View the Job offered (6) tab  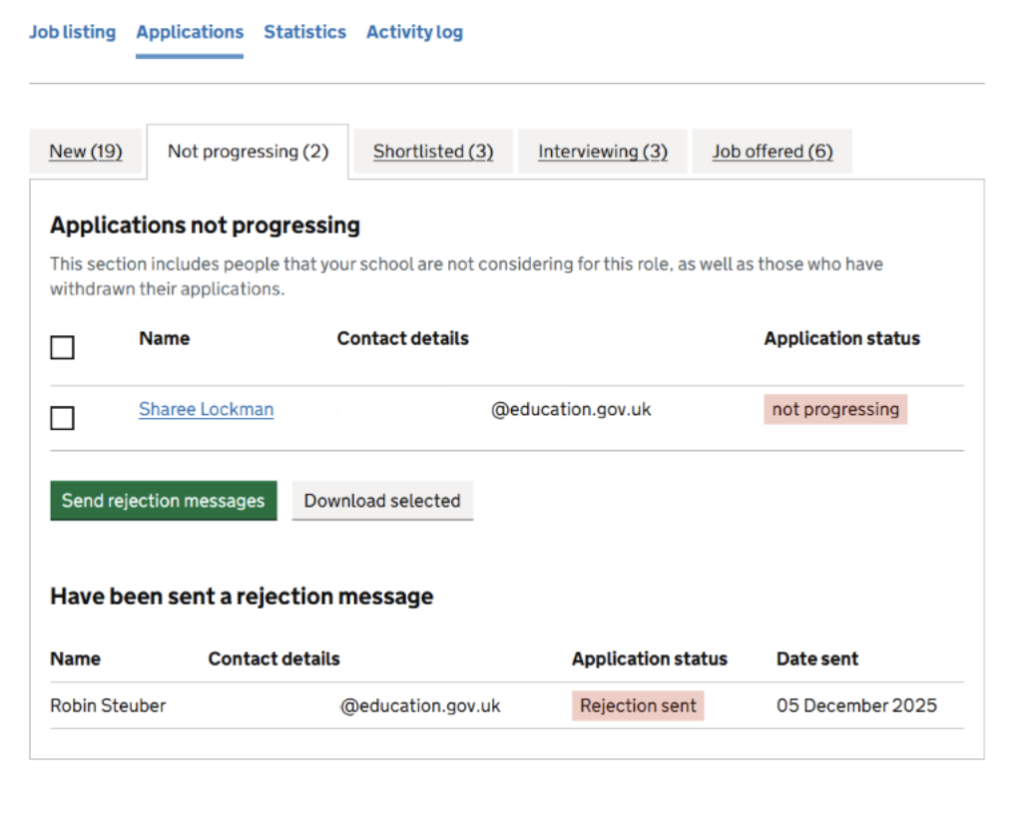coord(772,152)
